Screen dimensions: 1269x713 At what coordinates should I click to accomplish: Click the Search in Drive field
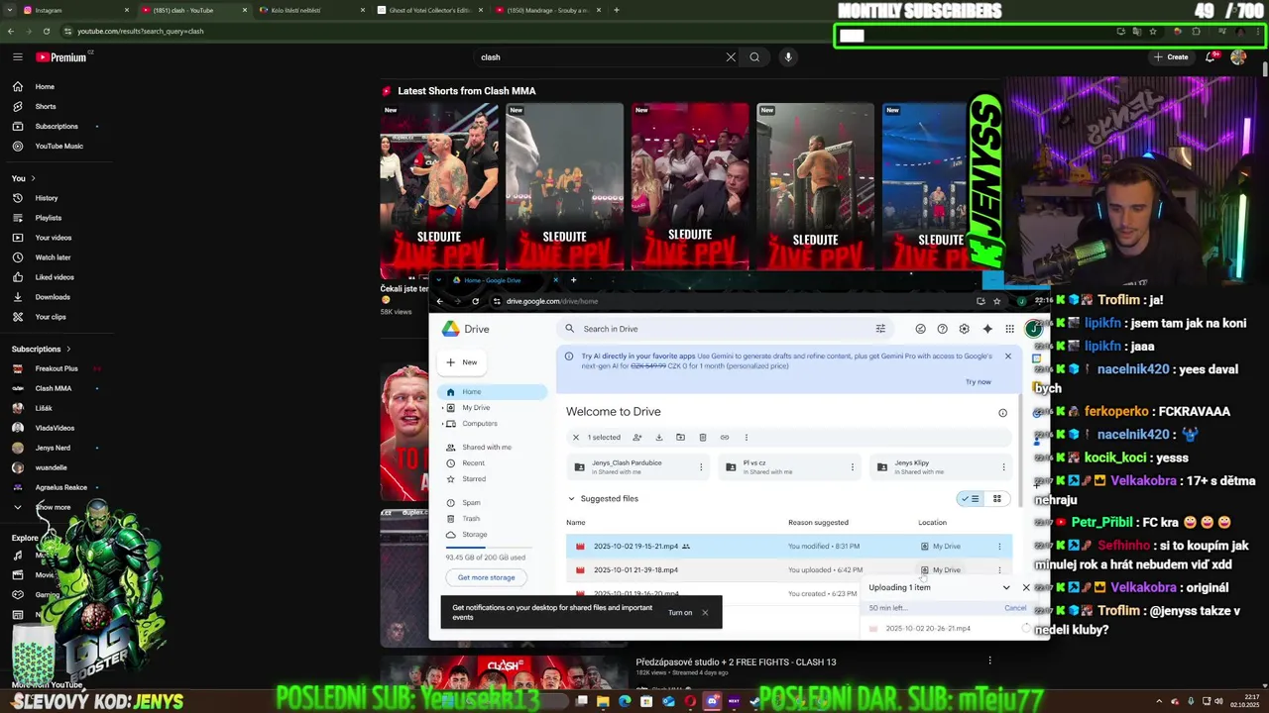coord(724,329)
